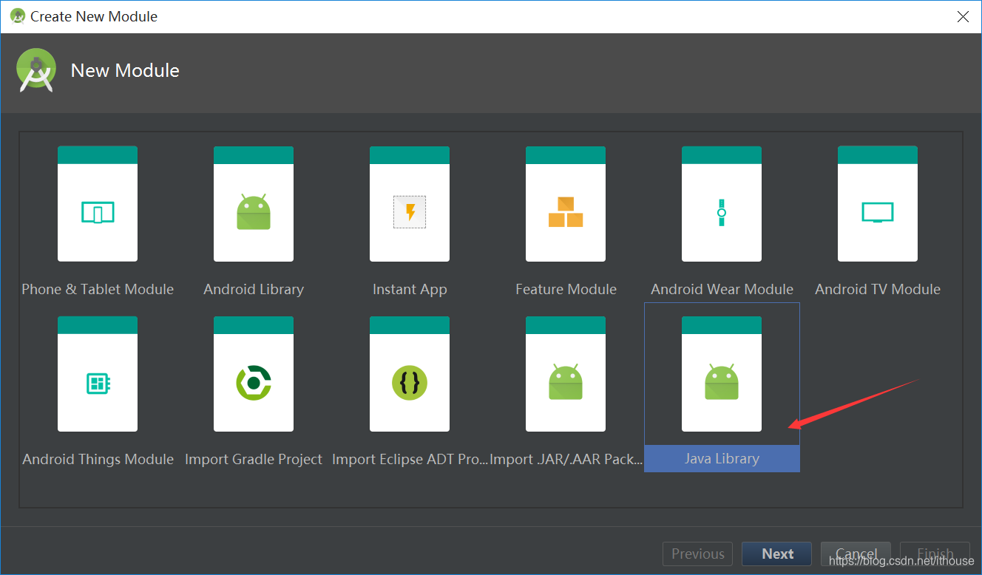Click the "Feature Module" label

click(x=566, y=289)
